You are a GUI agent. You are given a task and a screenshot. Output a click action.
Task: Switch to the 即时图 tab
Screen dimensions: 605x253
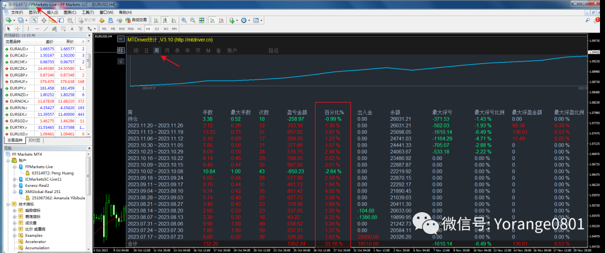tap(34, 140)
